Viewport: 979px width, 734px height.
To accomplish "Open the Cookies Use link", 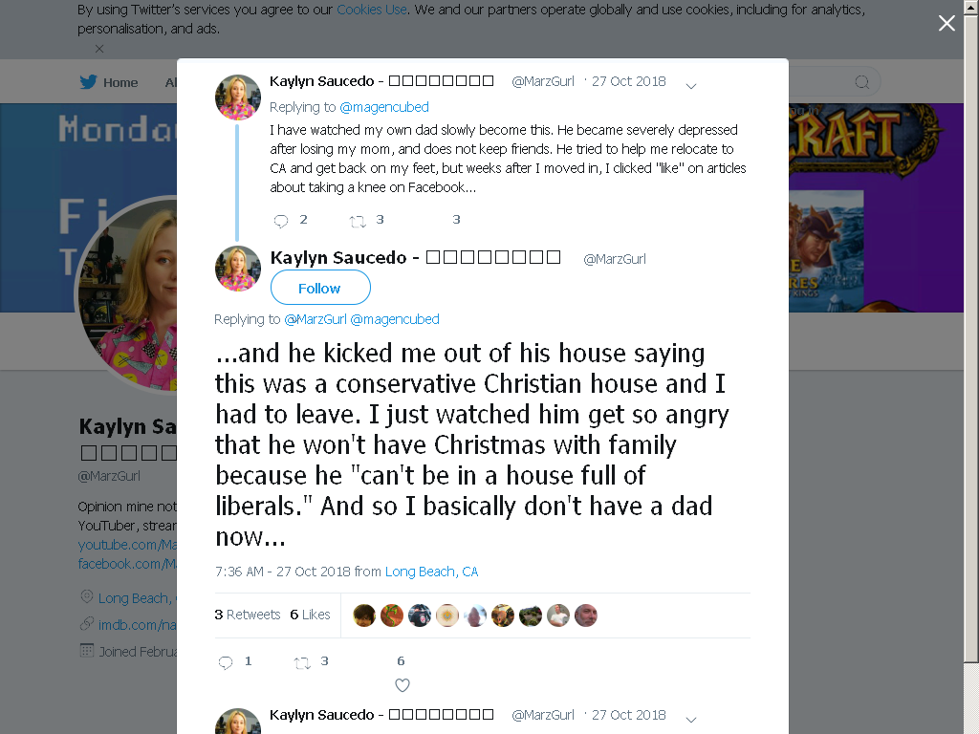I will [372, 10].
